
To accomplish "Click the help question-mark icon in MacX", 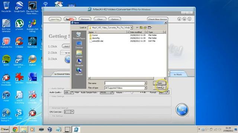I will (x=189, y=19).
